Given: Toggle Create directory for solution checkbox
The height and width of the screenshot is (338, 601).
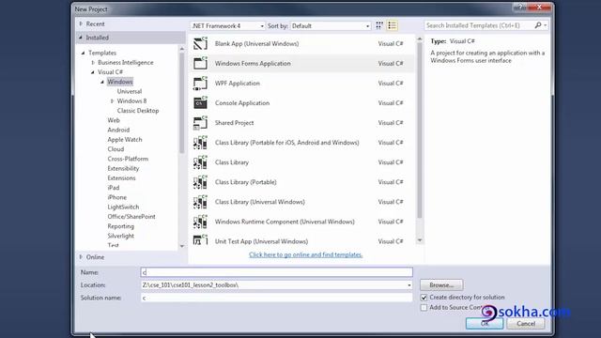Looking at the screenshot, I should coord(424,298).
